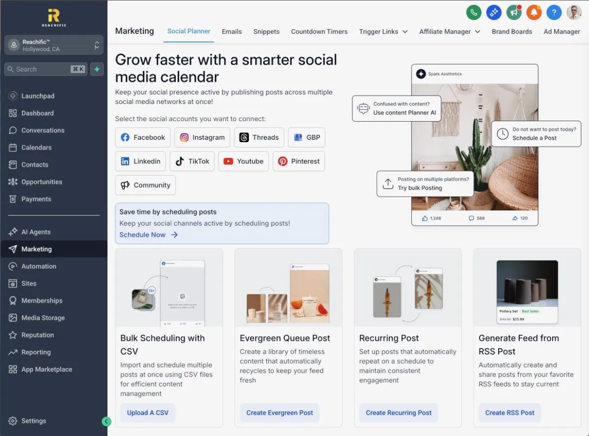Click Create Evergreen Post button
The height and width of the screenshot is (436, 589).
[x=280, y=412]
